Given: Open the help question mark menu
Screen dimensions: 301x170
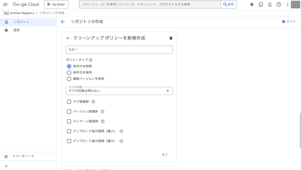Looking at the screenshot, I should pyautogui.click(x=279, y=4).
